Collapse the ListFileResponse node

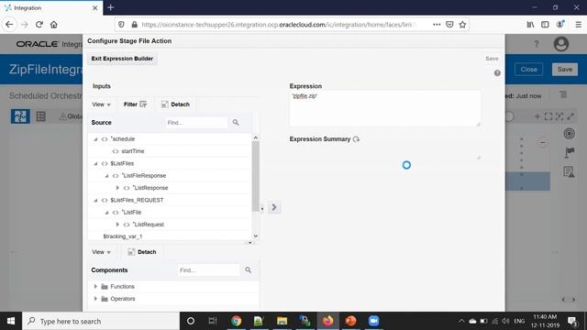106,176
